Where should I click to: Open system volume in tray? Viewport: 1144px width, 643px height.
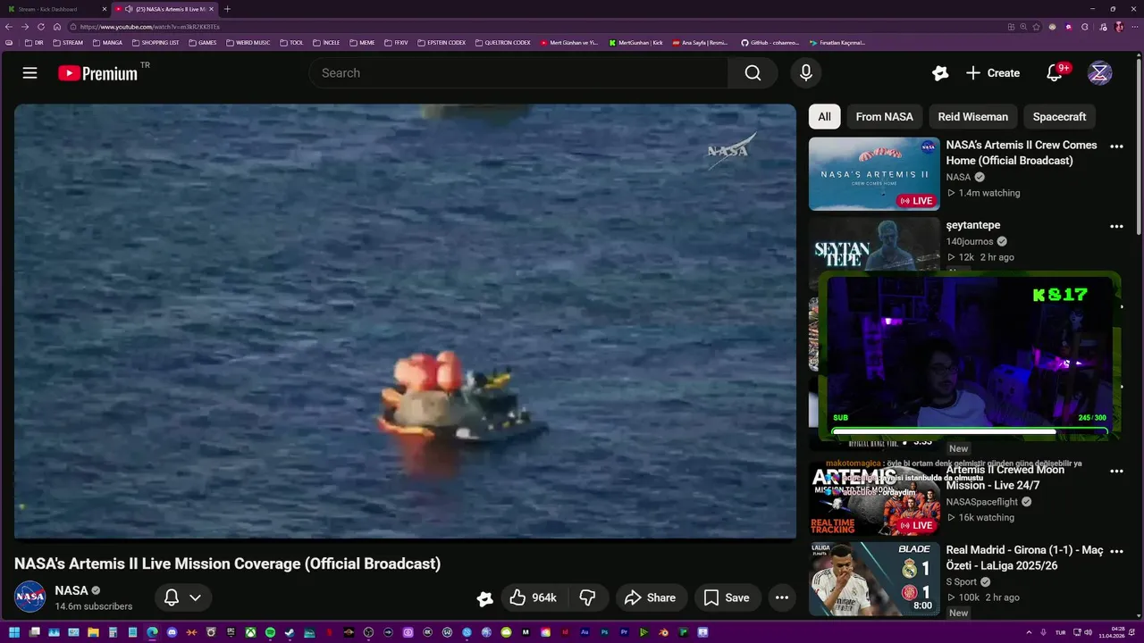click(1089, 632)
